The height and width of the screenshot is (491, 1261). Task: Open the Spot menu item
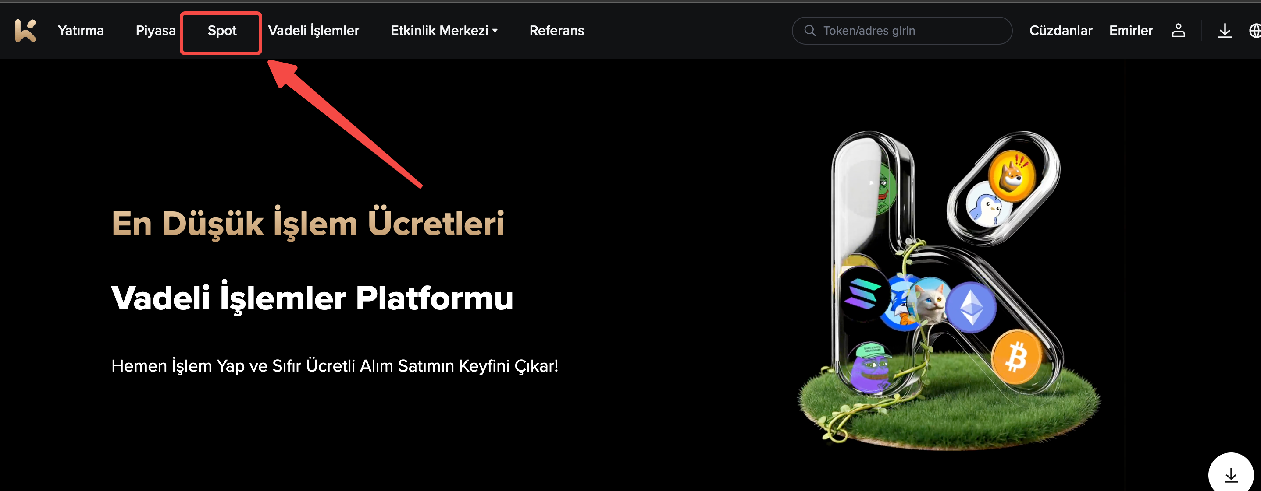point(222,31)
